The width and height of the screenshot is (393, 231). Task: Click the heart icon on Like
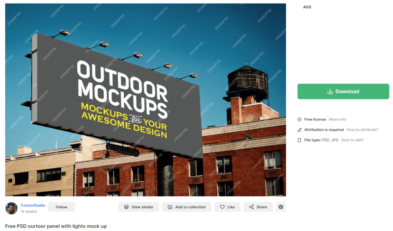222,207
